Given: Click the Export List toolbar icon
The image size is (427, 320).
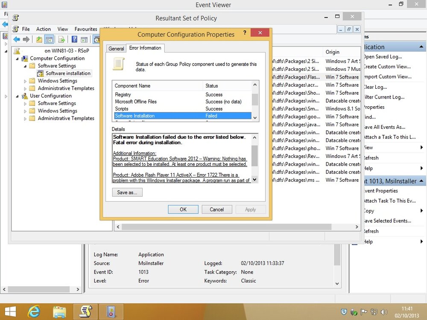Looking at the screenshot, I should 61,40.
